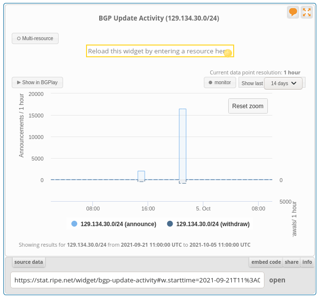Toggle the announce series in the legend
This screenshot has width=328, height=302.
coord(118,224)
